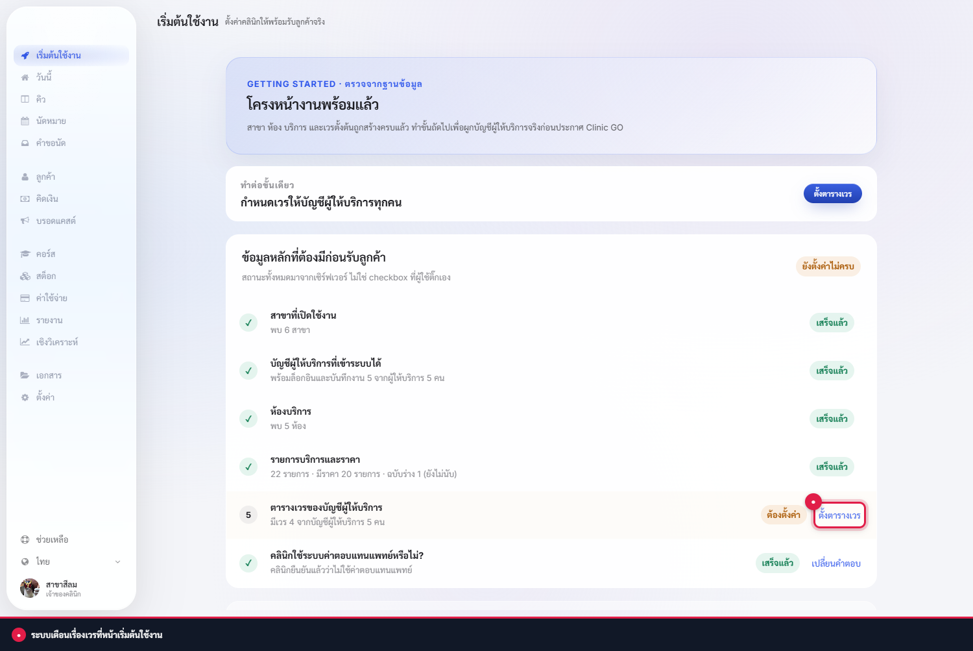Click green check icon beside ห้องบริการ
This screenshot has height=651, width=973.
248,419
